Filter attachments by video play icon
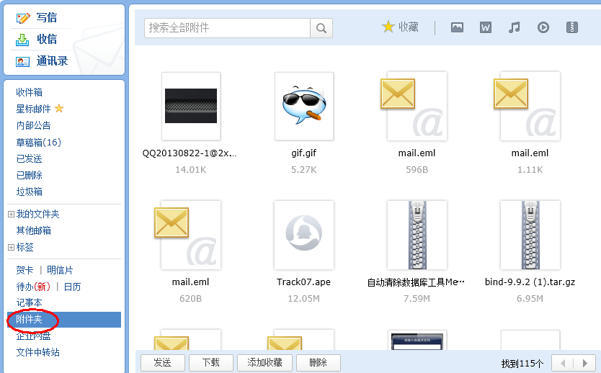 (543, 27)
